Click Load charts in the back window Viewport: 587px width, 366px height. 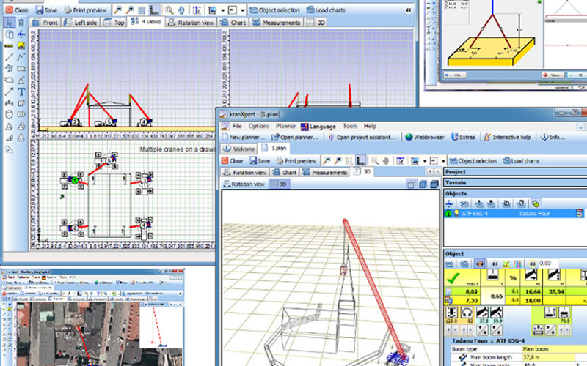click(326, 10)
